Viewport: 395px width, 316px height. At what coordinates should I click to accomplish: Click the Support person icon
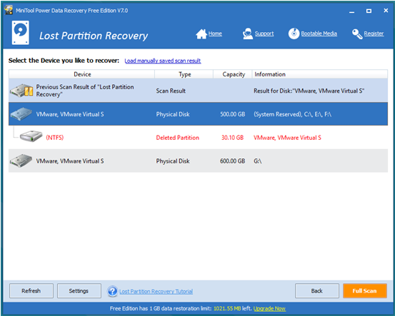pos(248,34)
